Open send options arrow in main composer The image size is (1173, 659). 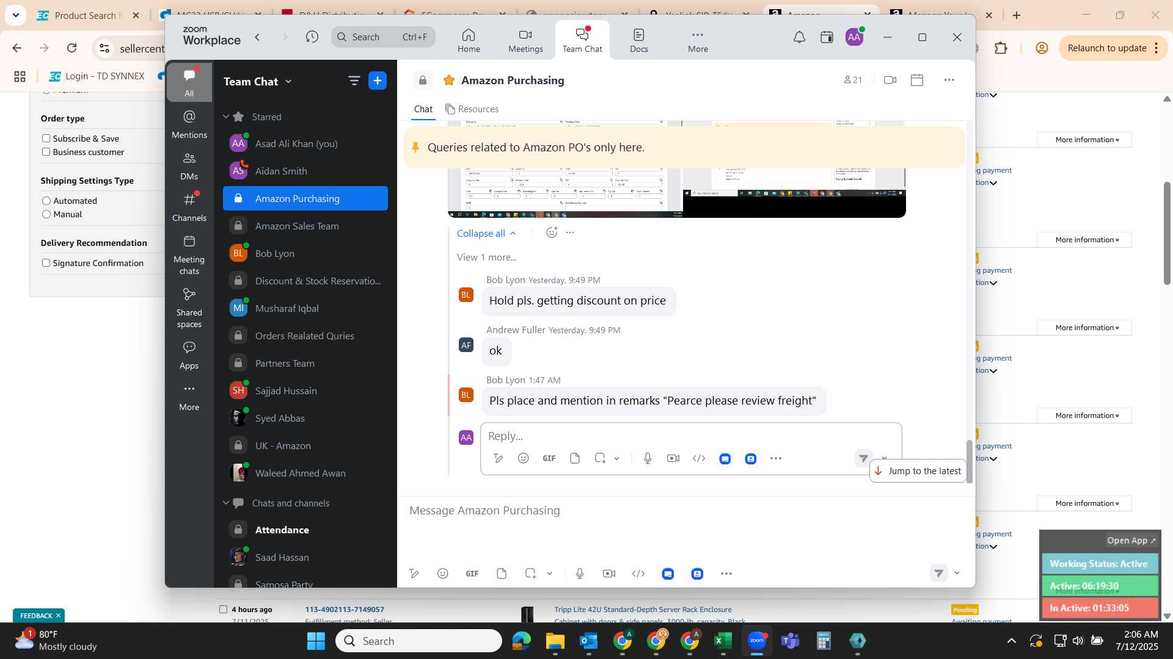click(x=957, y=573)
